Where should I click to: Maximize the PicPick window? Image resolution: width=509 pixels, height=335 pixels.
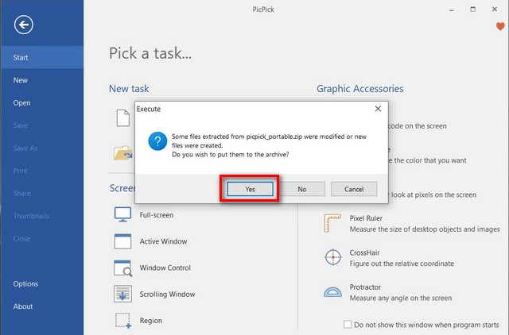pyautogui.click(x=473, y=10)
